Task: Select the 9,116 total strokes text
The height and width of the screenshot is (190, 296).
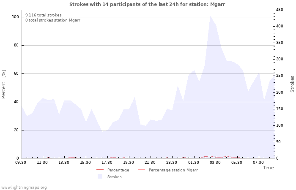Action: 43,15
